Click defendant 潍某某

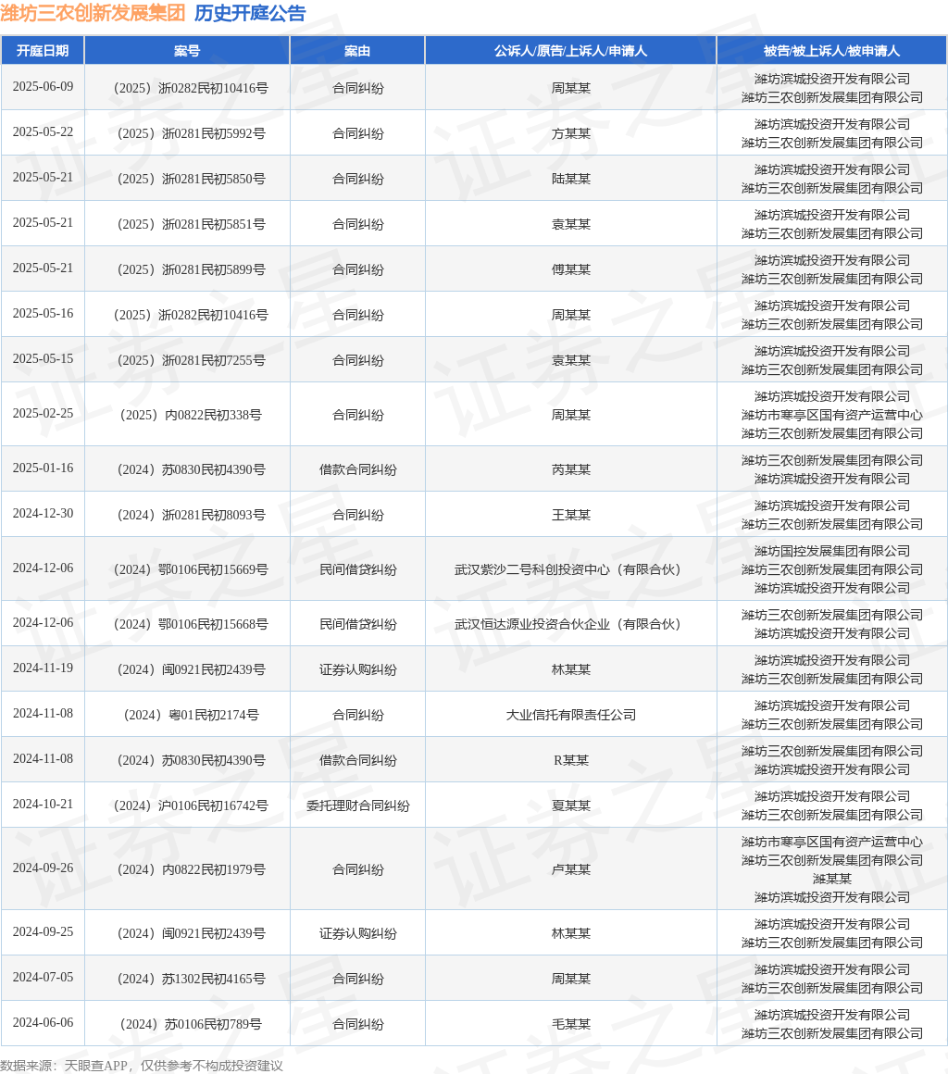(x=831, y=880)
